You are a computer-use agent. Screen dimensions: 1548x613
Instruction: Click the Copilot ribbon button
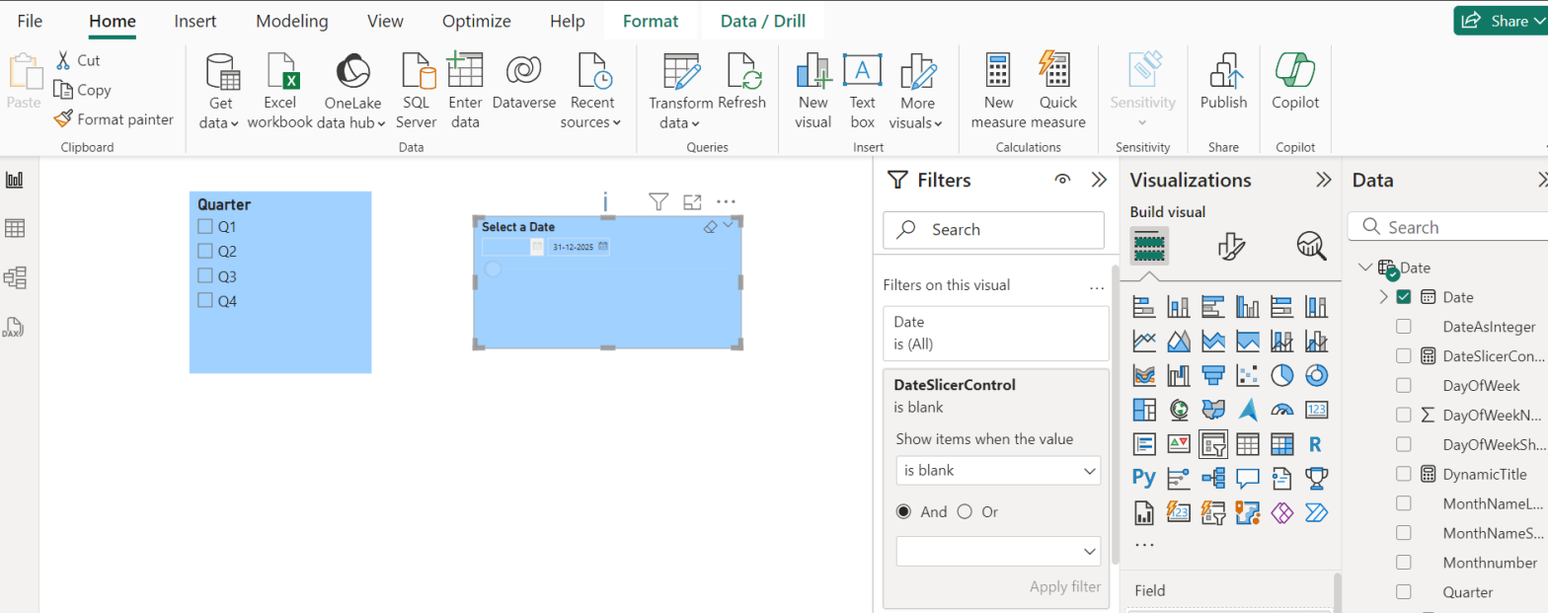coord(1295,82)
